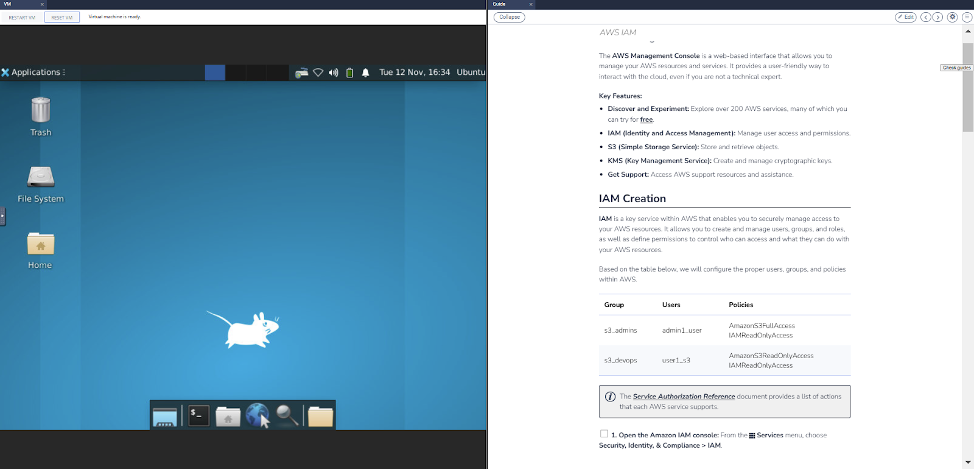The height and width of the screenshot is (469, 974).
Task: Click 'Virtual machine is ready.' status text
Action: click(x=114, y=16)
